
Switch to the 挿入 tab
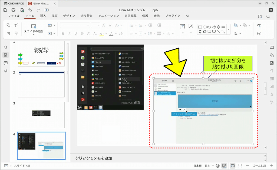(43, 16)
